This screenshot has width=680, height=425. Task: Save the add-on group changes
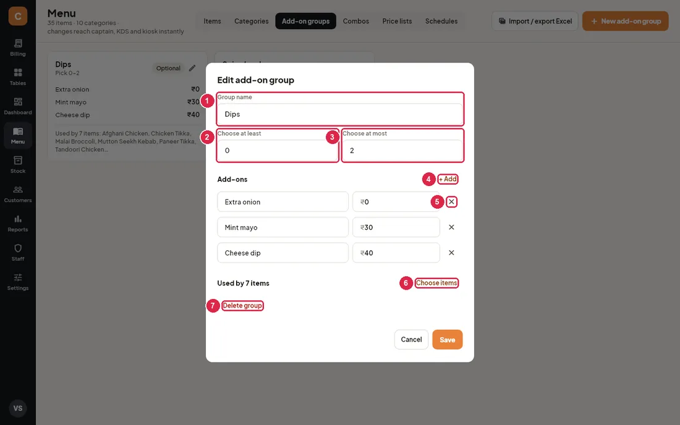[x=447, y=340]
